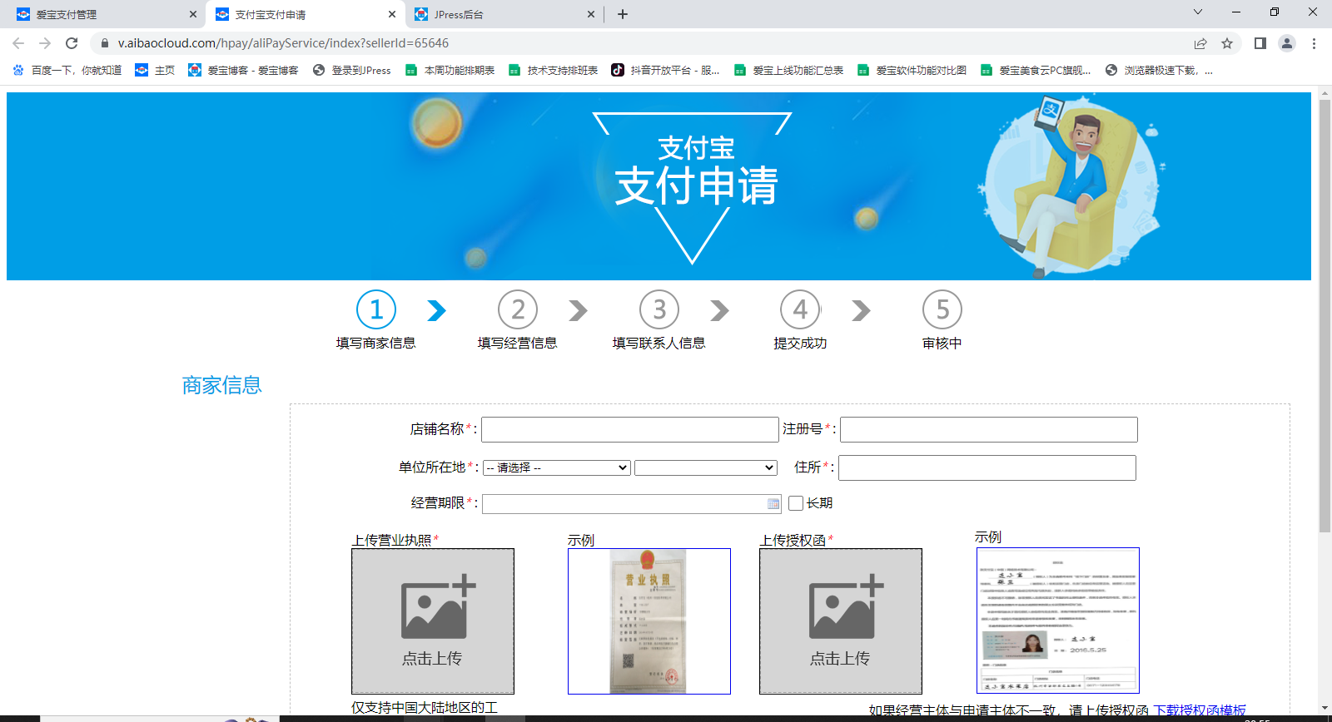Click the step 2 circle 填写经营信息
The width and height of the screenshot is (1332, 722).
(518, 310)
